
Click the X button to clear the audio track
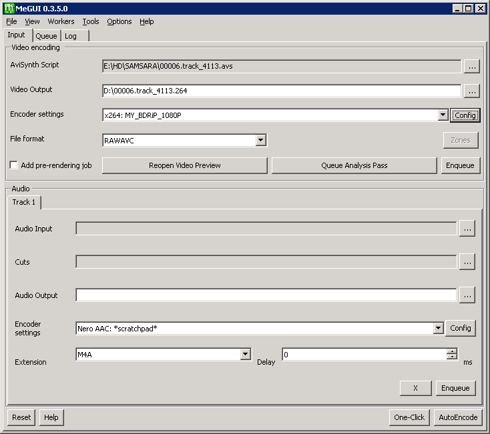[x=415, y=388]
